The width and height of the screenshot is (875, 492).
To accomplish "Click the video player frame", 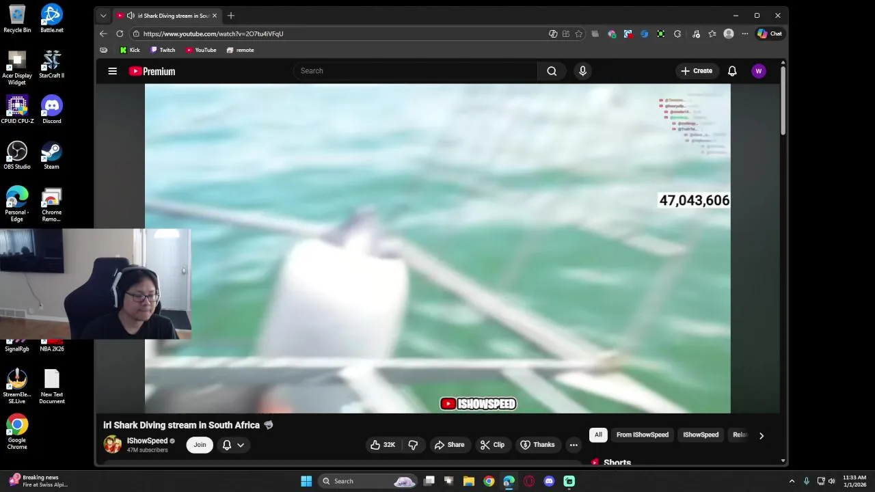I will [437, 249].
